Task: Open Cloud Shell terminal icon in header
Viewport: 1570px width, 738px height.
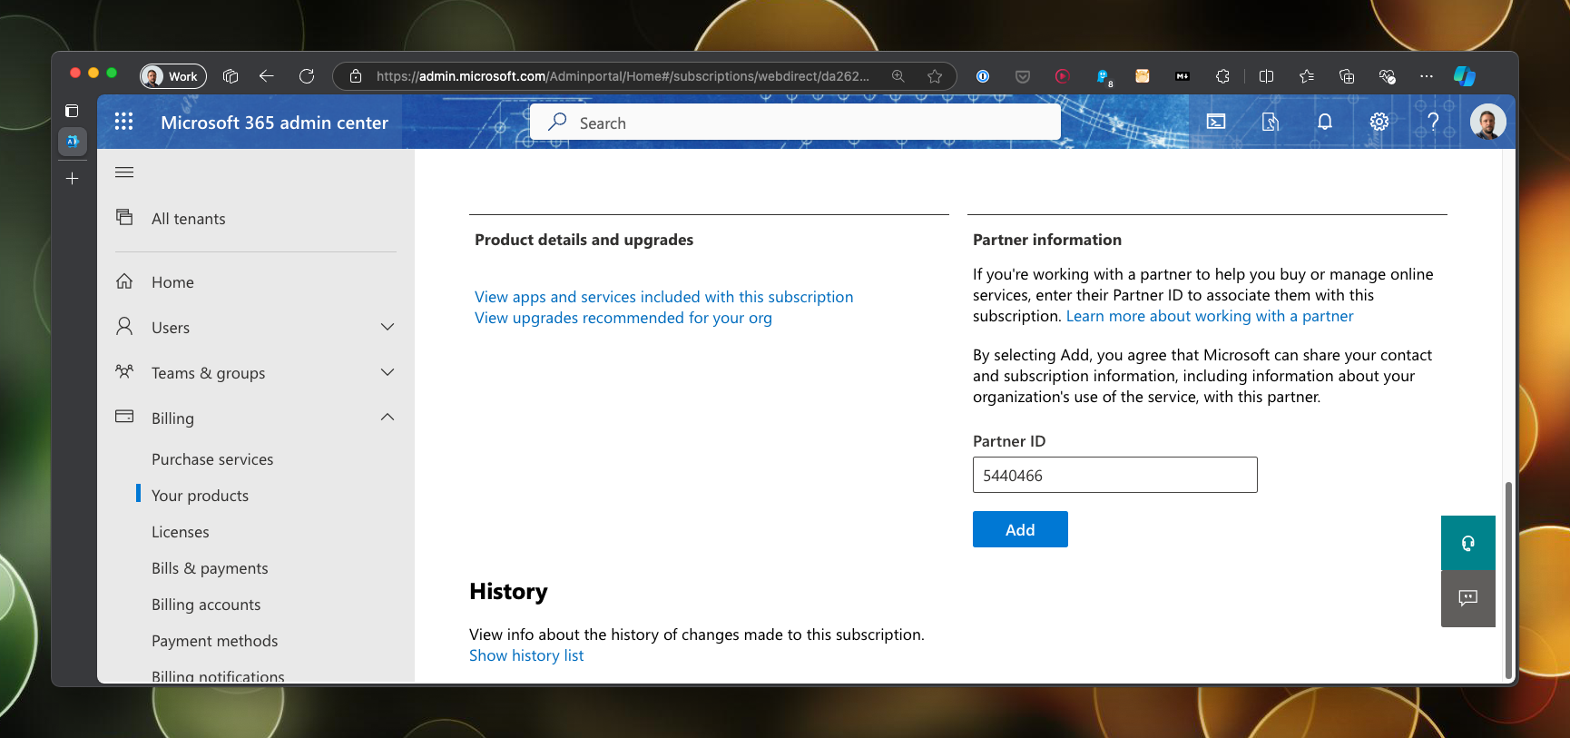Action: (x=1216, y=122)
